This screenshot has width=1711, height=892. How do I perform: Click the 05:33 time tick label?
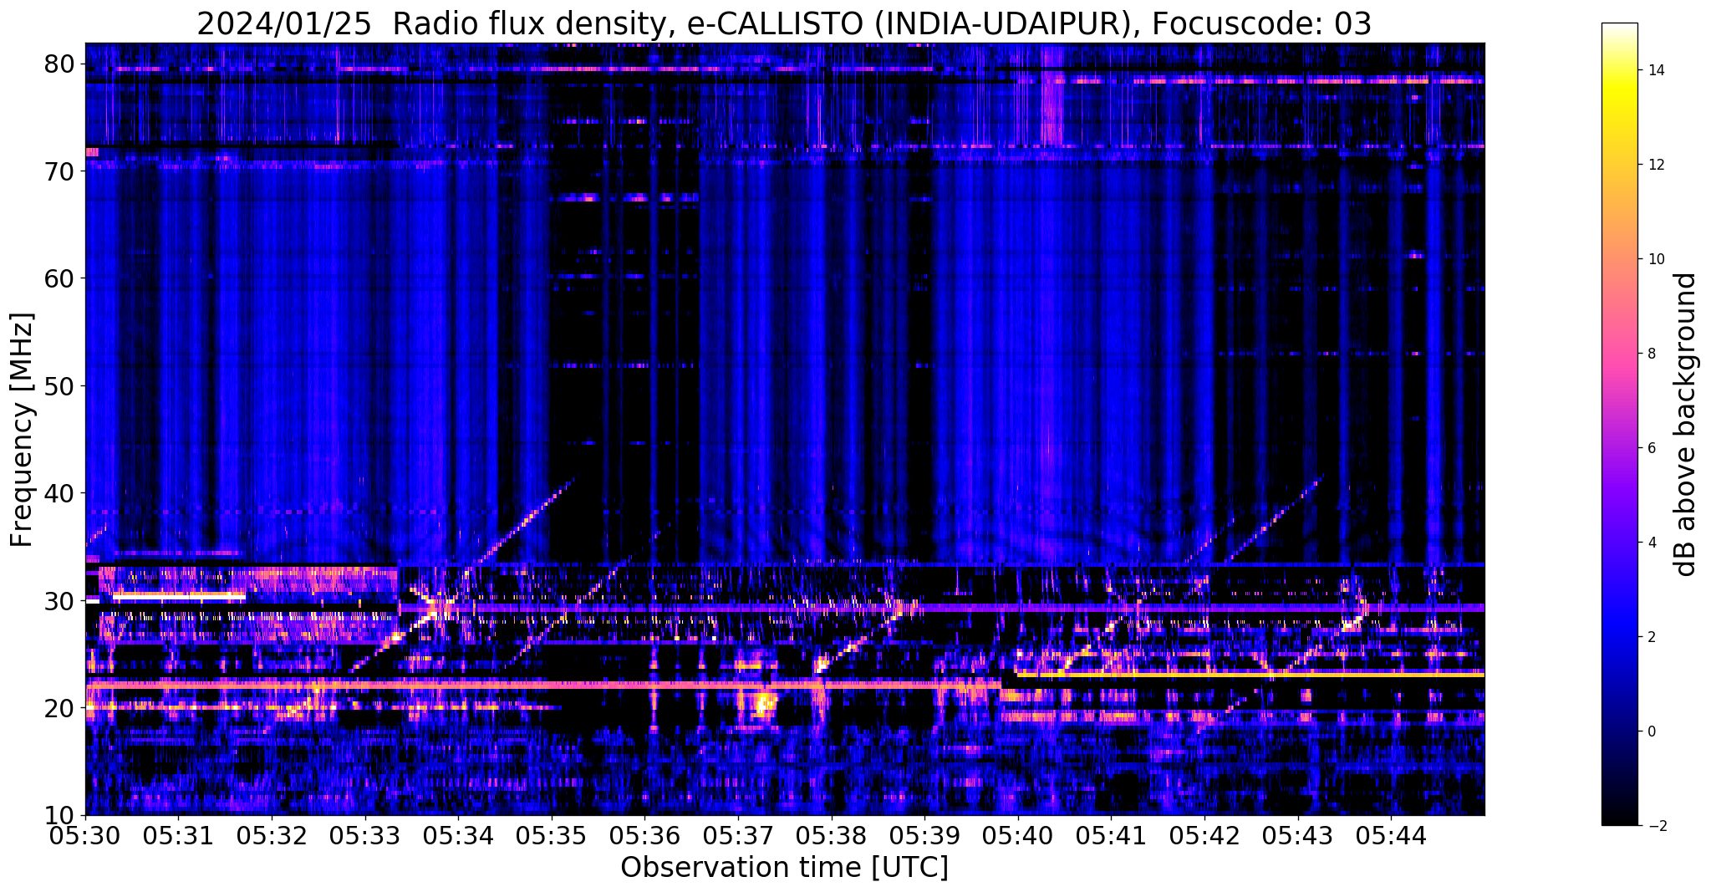[365, 836]
